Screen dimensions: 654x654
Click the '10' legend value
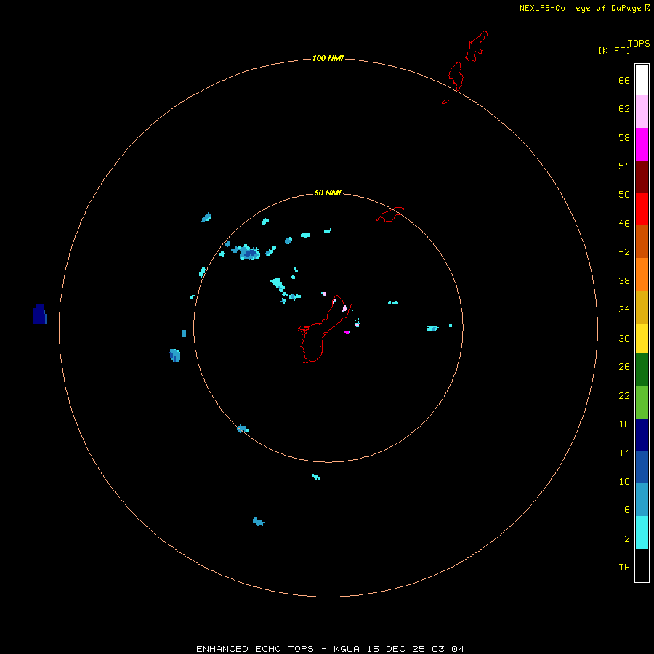tap(624, 482)
